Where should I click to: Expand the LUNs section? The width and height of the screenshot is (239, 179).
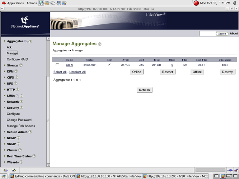[x=11, y=96]
